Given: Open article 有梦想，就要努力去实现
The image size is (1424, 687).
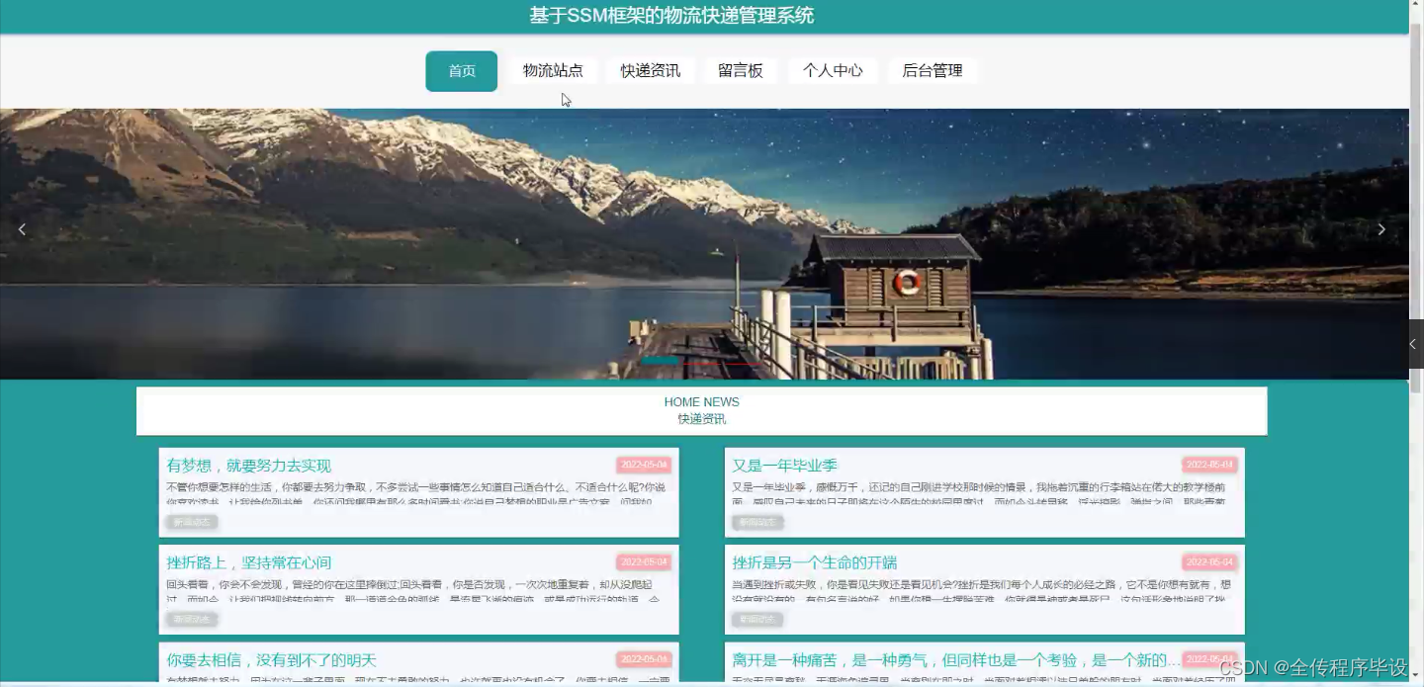Looking at the screenshot, I should pos(249,466).
